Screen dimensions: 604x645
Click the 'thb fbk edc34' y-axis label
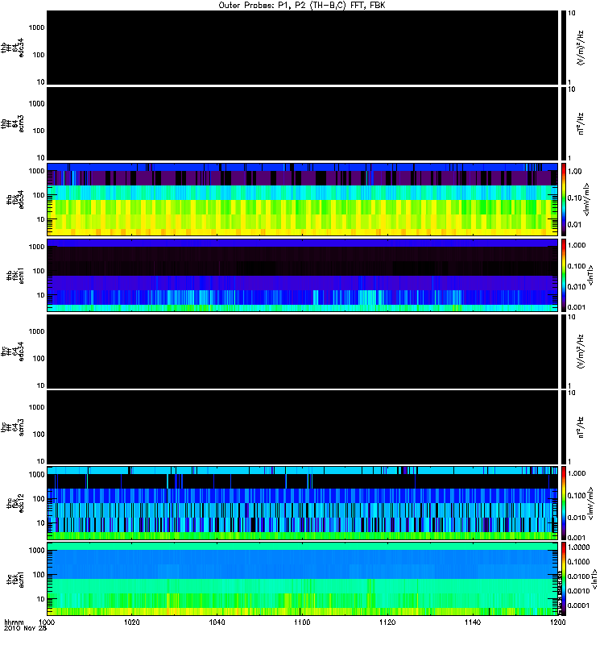tap(14, 199)
